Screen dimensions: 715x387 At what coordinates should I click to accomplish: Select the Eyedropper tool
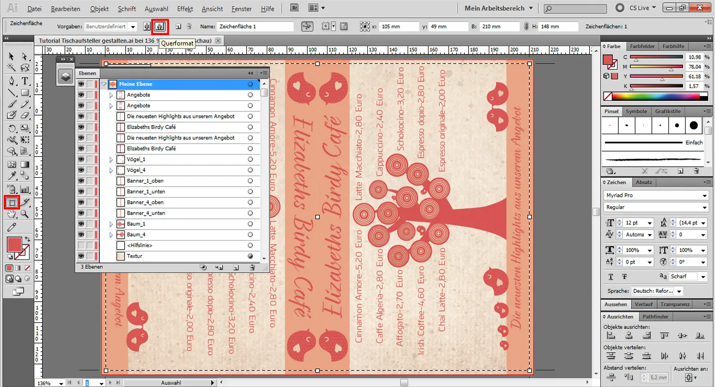[x=12, y=175]
